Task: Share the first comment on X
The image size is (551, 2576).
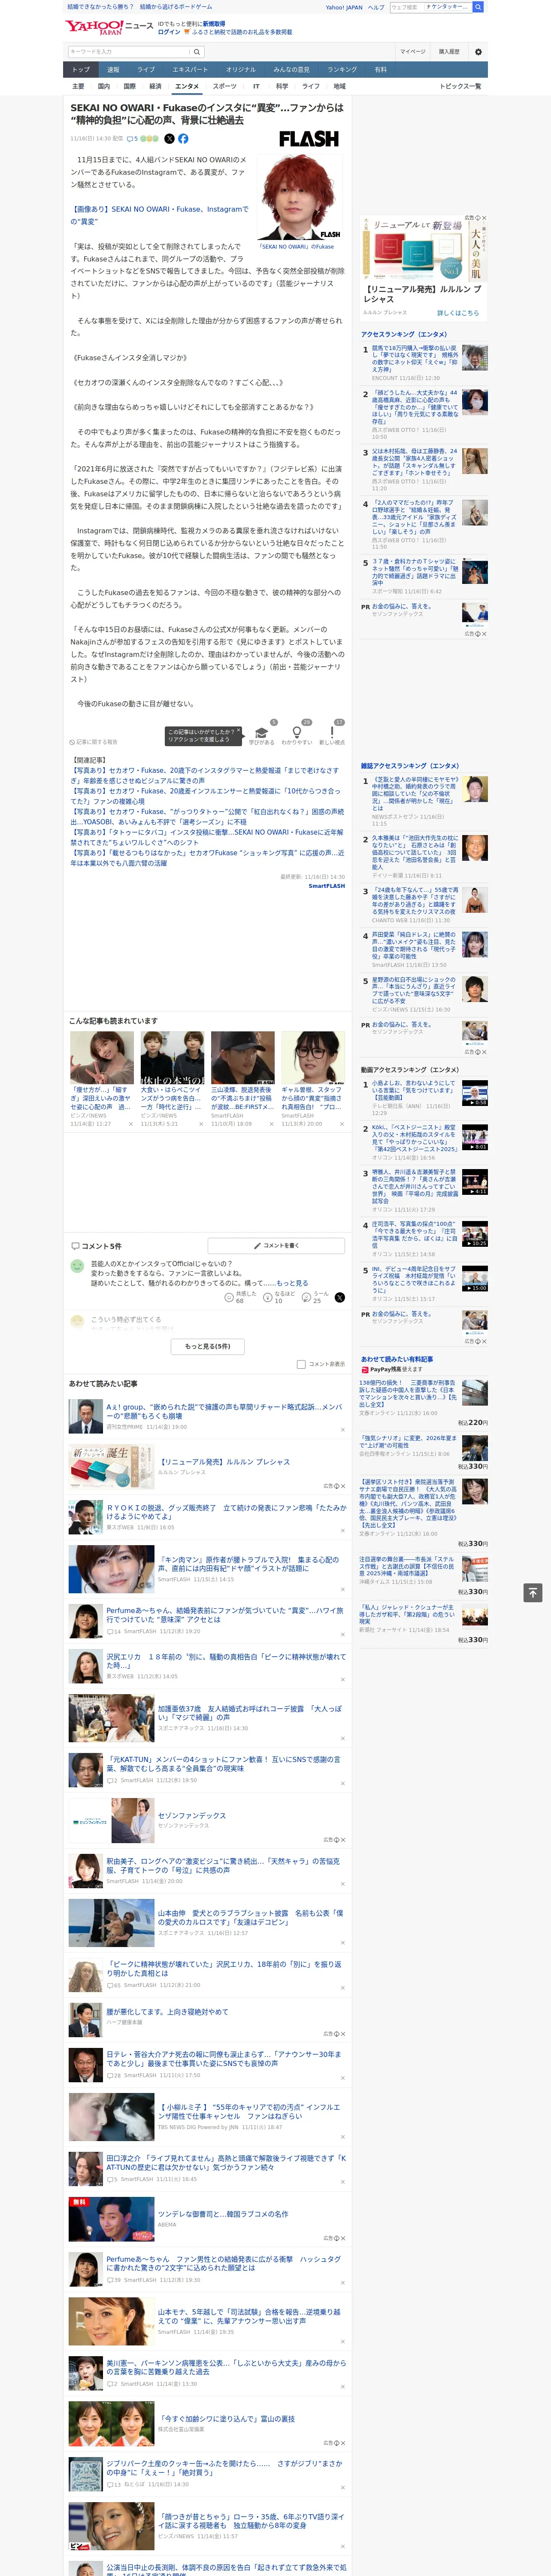Action: click(x=340, y=1297)
